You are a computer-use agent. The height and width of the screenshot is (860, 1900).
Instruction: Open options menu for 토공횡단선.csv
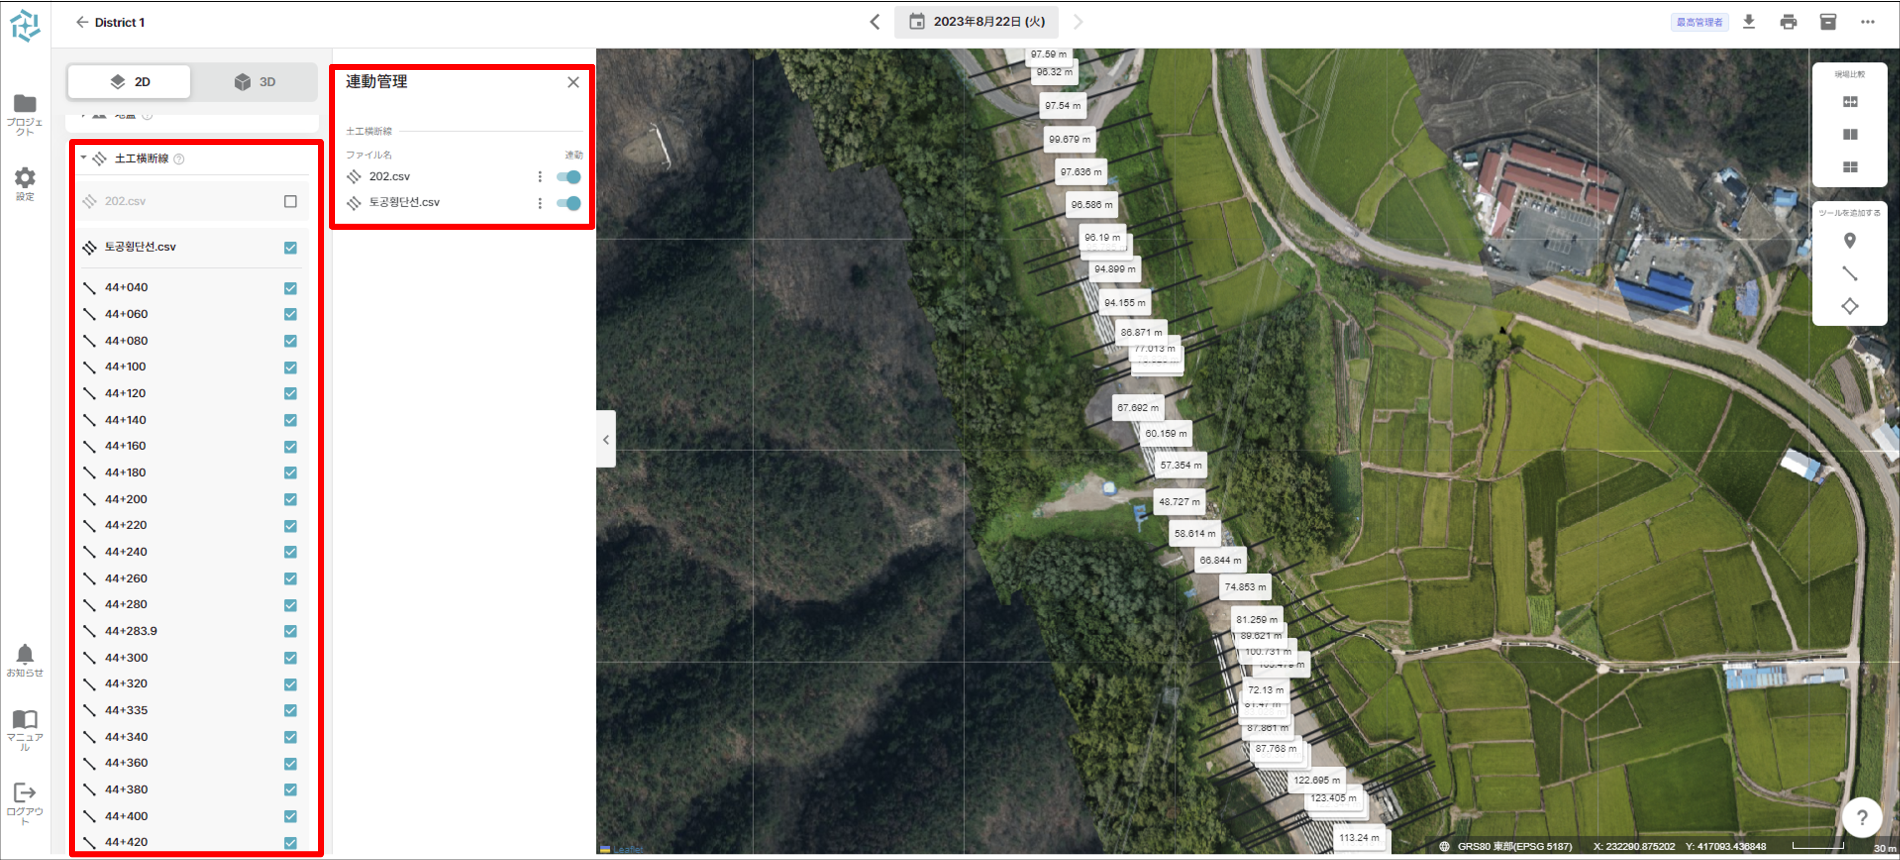[540, 203]
